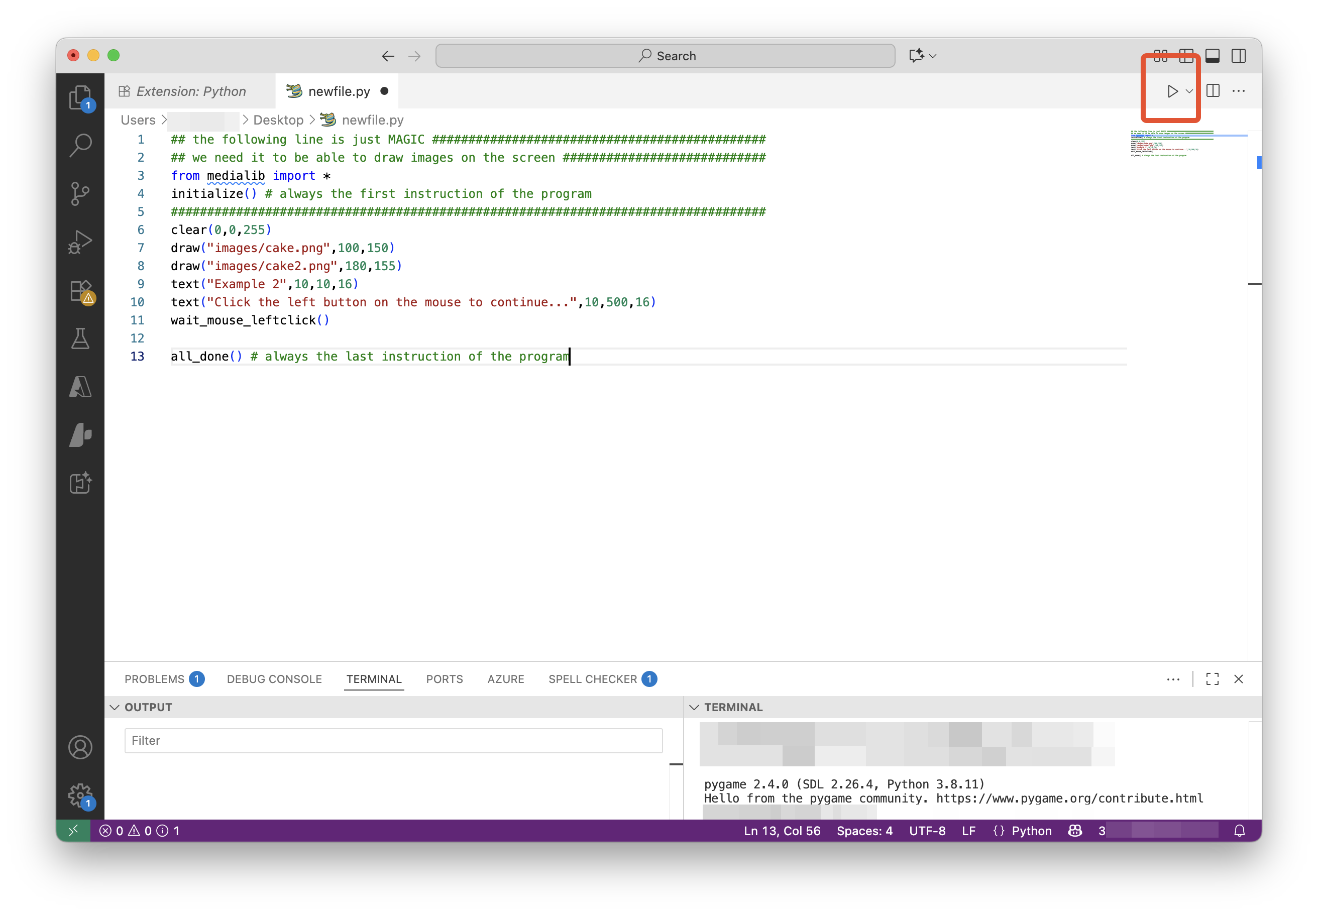Open the Run and Debug view
The height and width of the screenshot is (916, 1318).
80,242
